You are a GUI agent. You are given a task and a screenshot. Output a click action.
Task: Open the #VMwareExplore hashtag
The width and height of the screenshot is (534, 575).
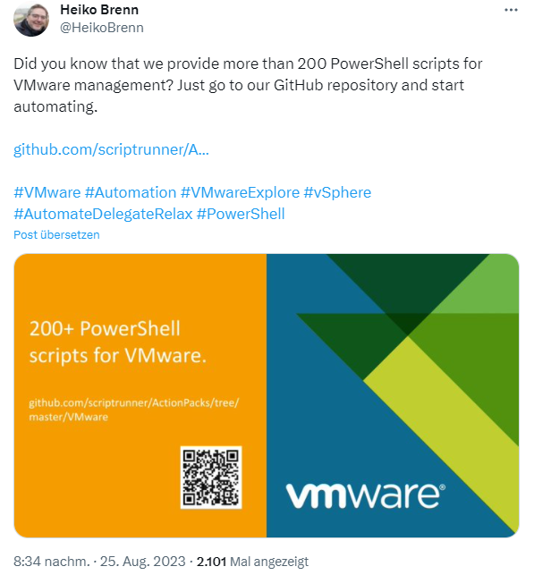(x=241, y=192)
